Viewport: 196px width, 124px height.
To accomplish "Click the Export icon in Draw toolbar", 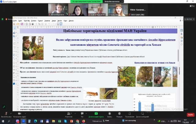I will coord(27,24).
